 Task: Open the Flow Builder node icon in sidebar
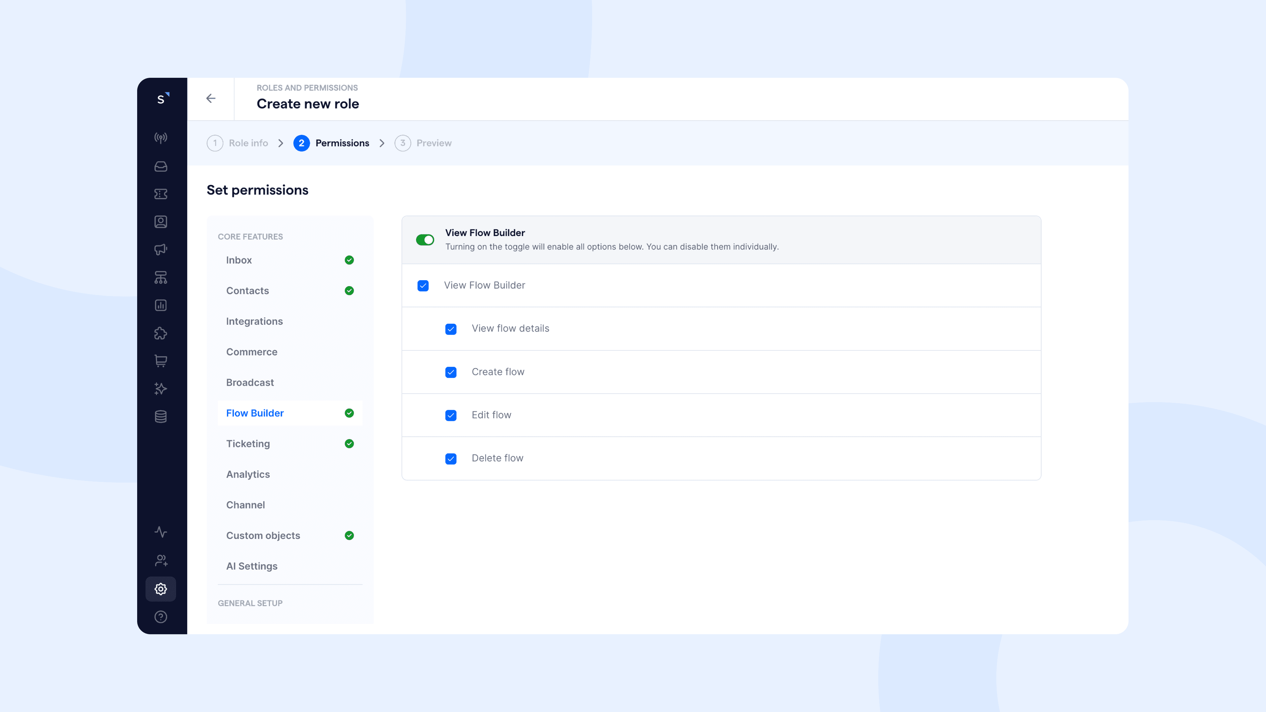161,277
